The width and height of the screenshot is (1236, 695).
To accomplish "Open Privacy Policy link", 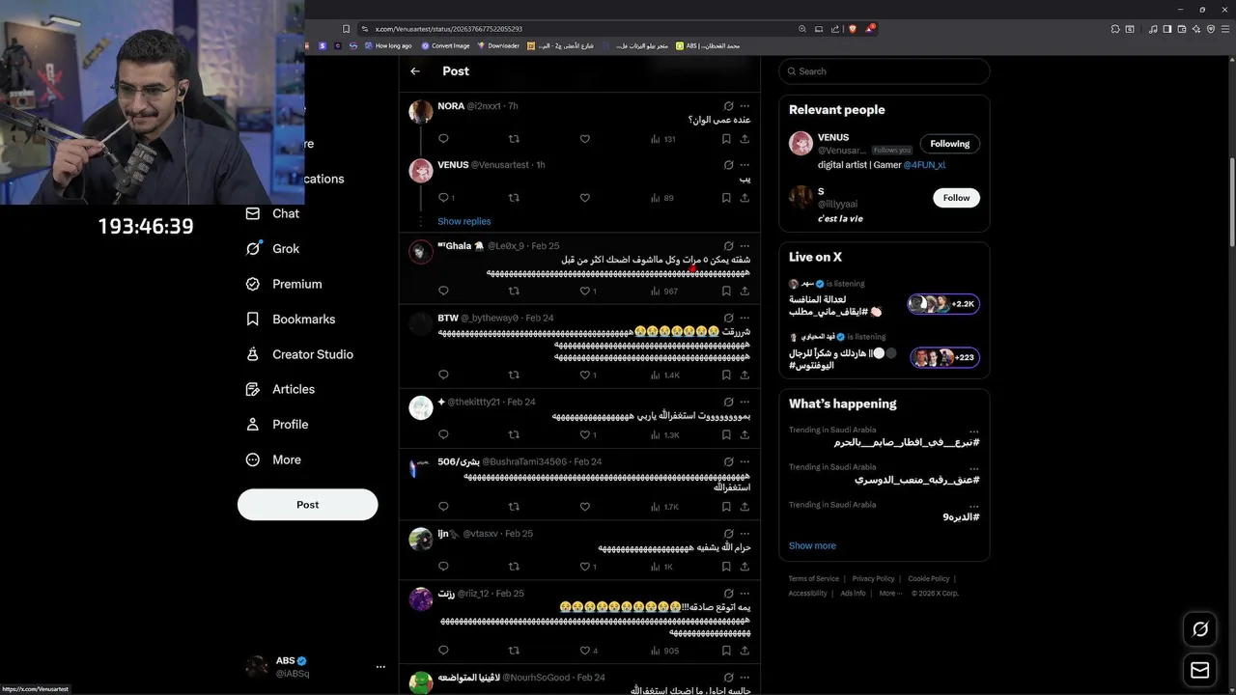I will (873, 579).
